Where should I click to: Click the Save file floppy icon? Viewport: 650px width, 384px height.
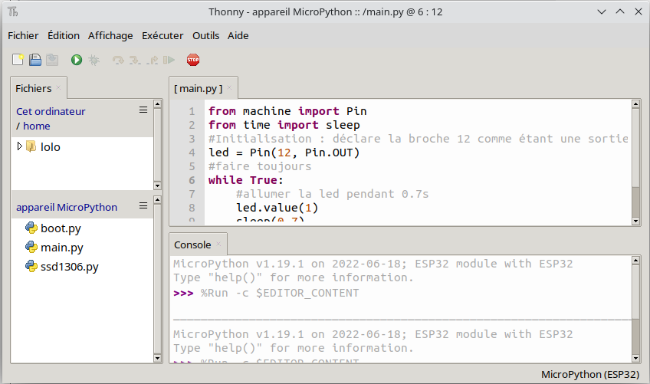pyautogui.click(x=35, y=60)
